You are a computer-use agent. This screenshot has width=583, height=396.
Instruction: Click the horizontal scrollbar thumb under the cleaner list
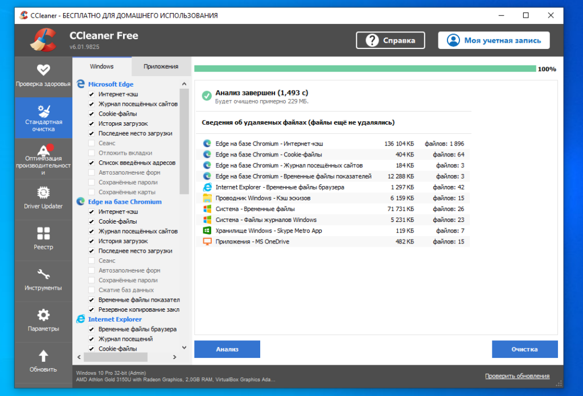(116, 357)
